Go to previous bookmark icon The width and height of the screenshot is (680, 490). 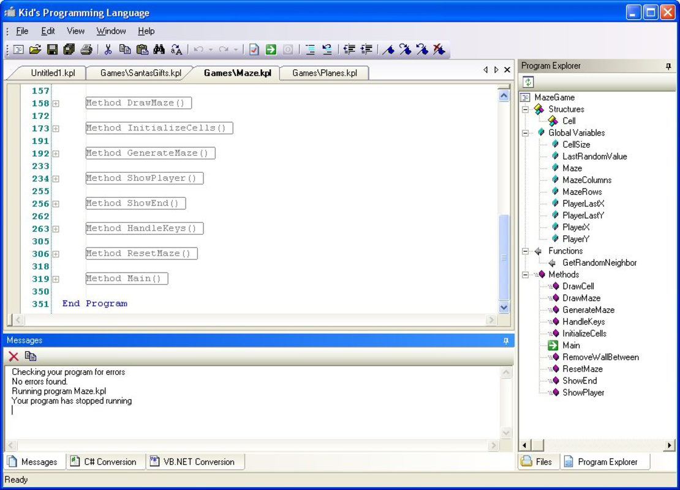coord(422,50)
